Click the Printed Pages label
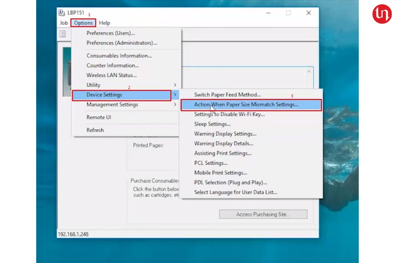The width and height of the screenshot is (395, 263). pyautogui.click(x=148, y=145)
